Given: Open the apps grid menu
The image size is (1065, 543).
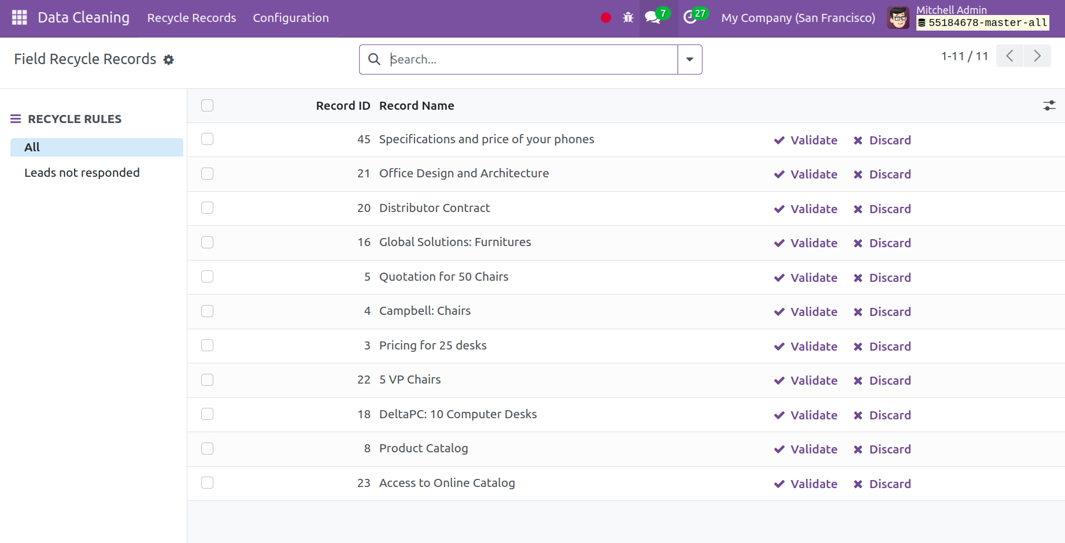Looking at the screenshot, I should pyautogui.click(x=19, y=17).
